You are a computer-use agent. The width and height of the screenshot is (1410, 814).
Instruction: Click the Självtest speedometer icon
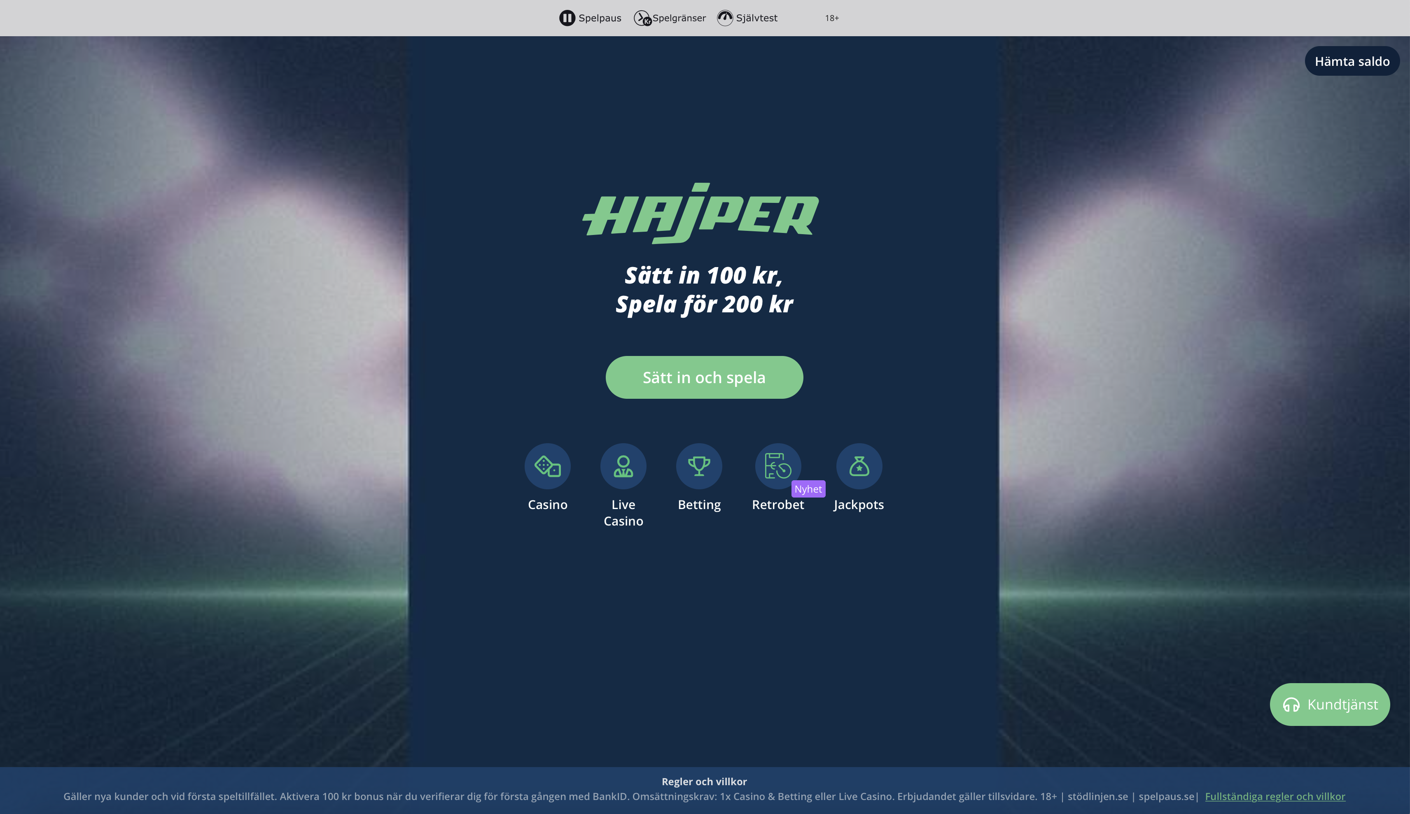coord(725,17)
